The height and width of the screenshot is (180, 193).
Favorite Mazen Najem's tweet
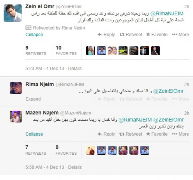(x=157, y=134)
